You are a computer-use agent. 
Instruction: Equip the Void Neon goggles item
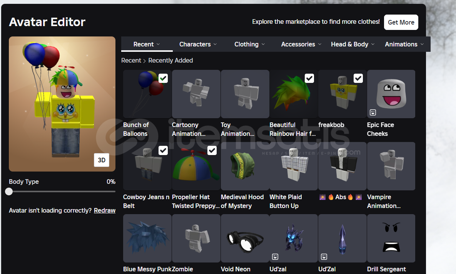(x=245, y=238)
